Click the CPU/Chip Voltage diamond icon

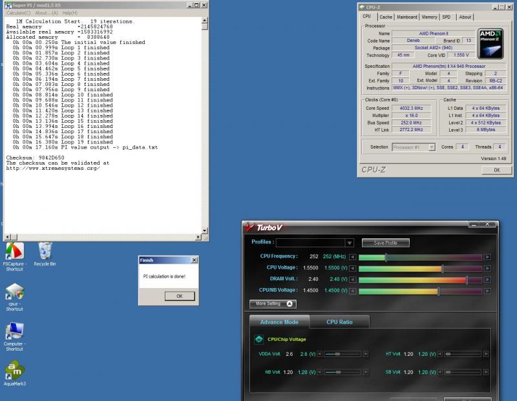point(258,339)
